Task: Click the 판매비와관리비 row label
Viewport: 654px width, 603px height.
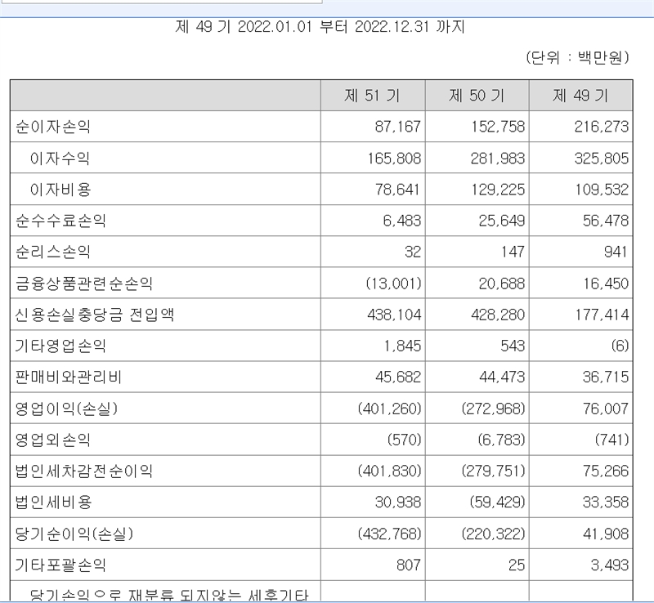Action: (x=69, y=377)
